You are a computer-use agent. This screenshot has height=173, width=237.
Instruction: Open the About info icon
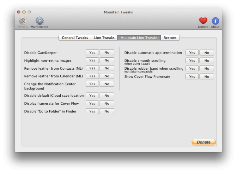tap(215, 23)
